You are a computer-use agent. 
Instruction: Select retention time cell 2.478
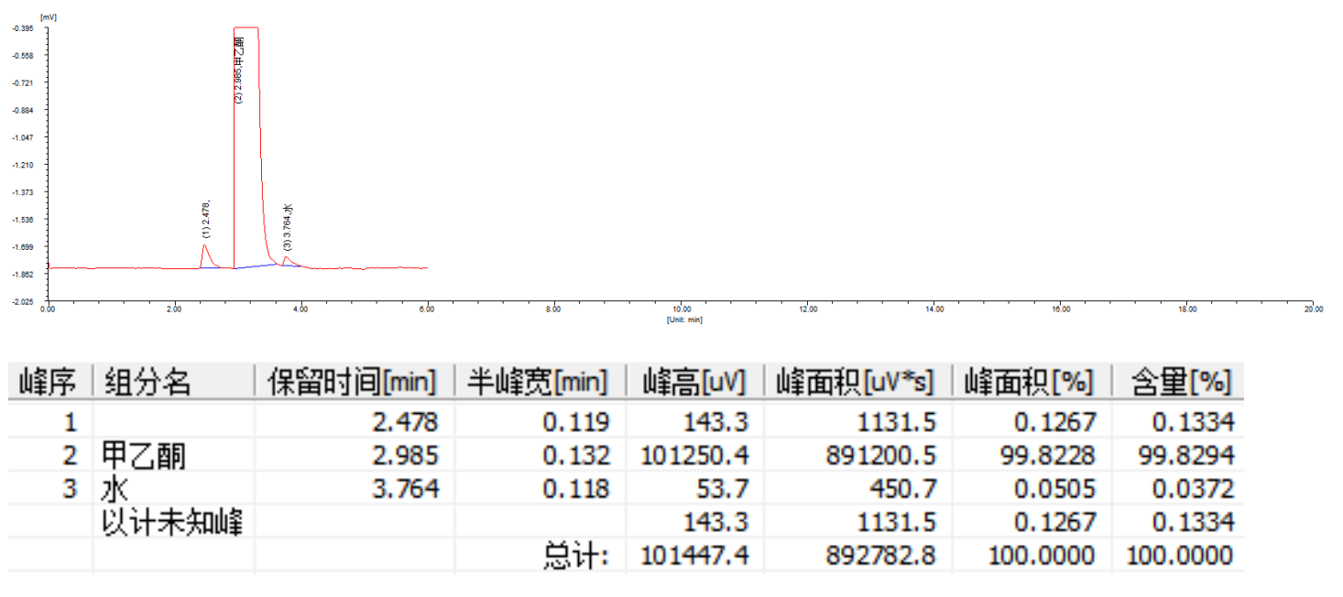405,422
